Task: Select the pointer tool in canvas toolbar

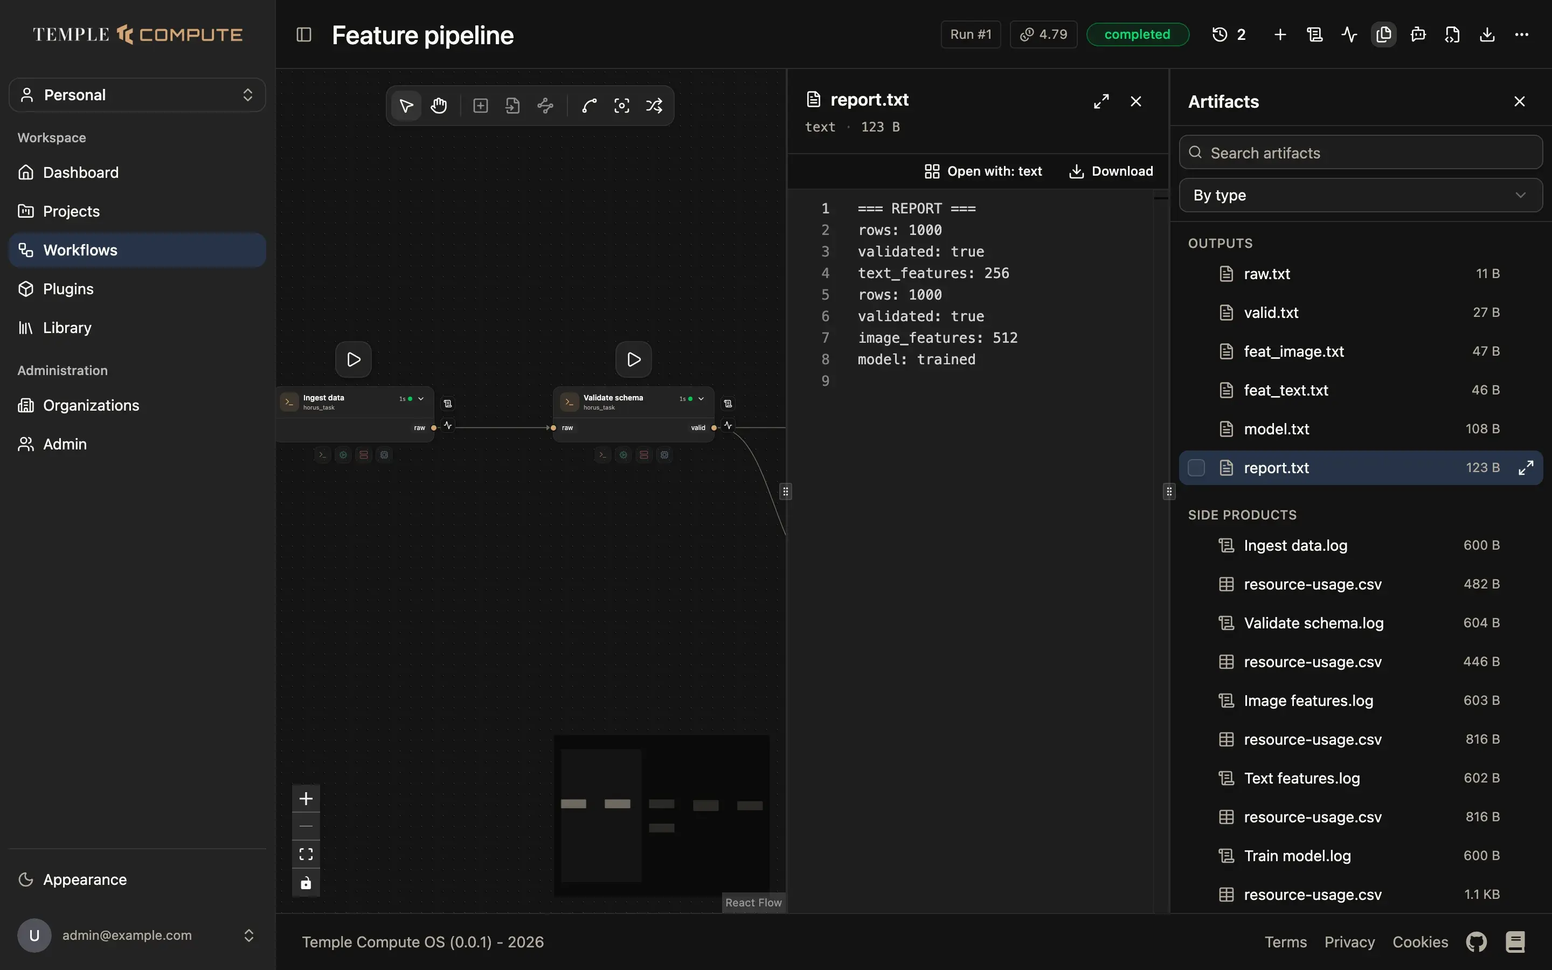Action: click(x=406, y=106)
